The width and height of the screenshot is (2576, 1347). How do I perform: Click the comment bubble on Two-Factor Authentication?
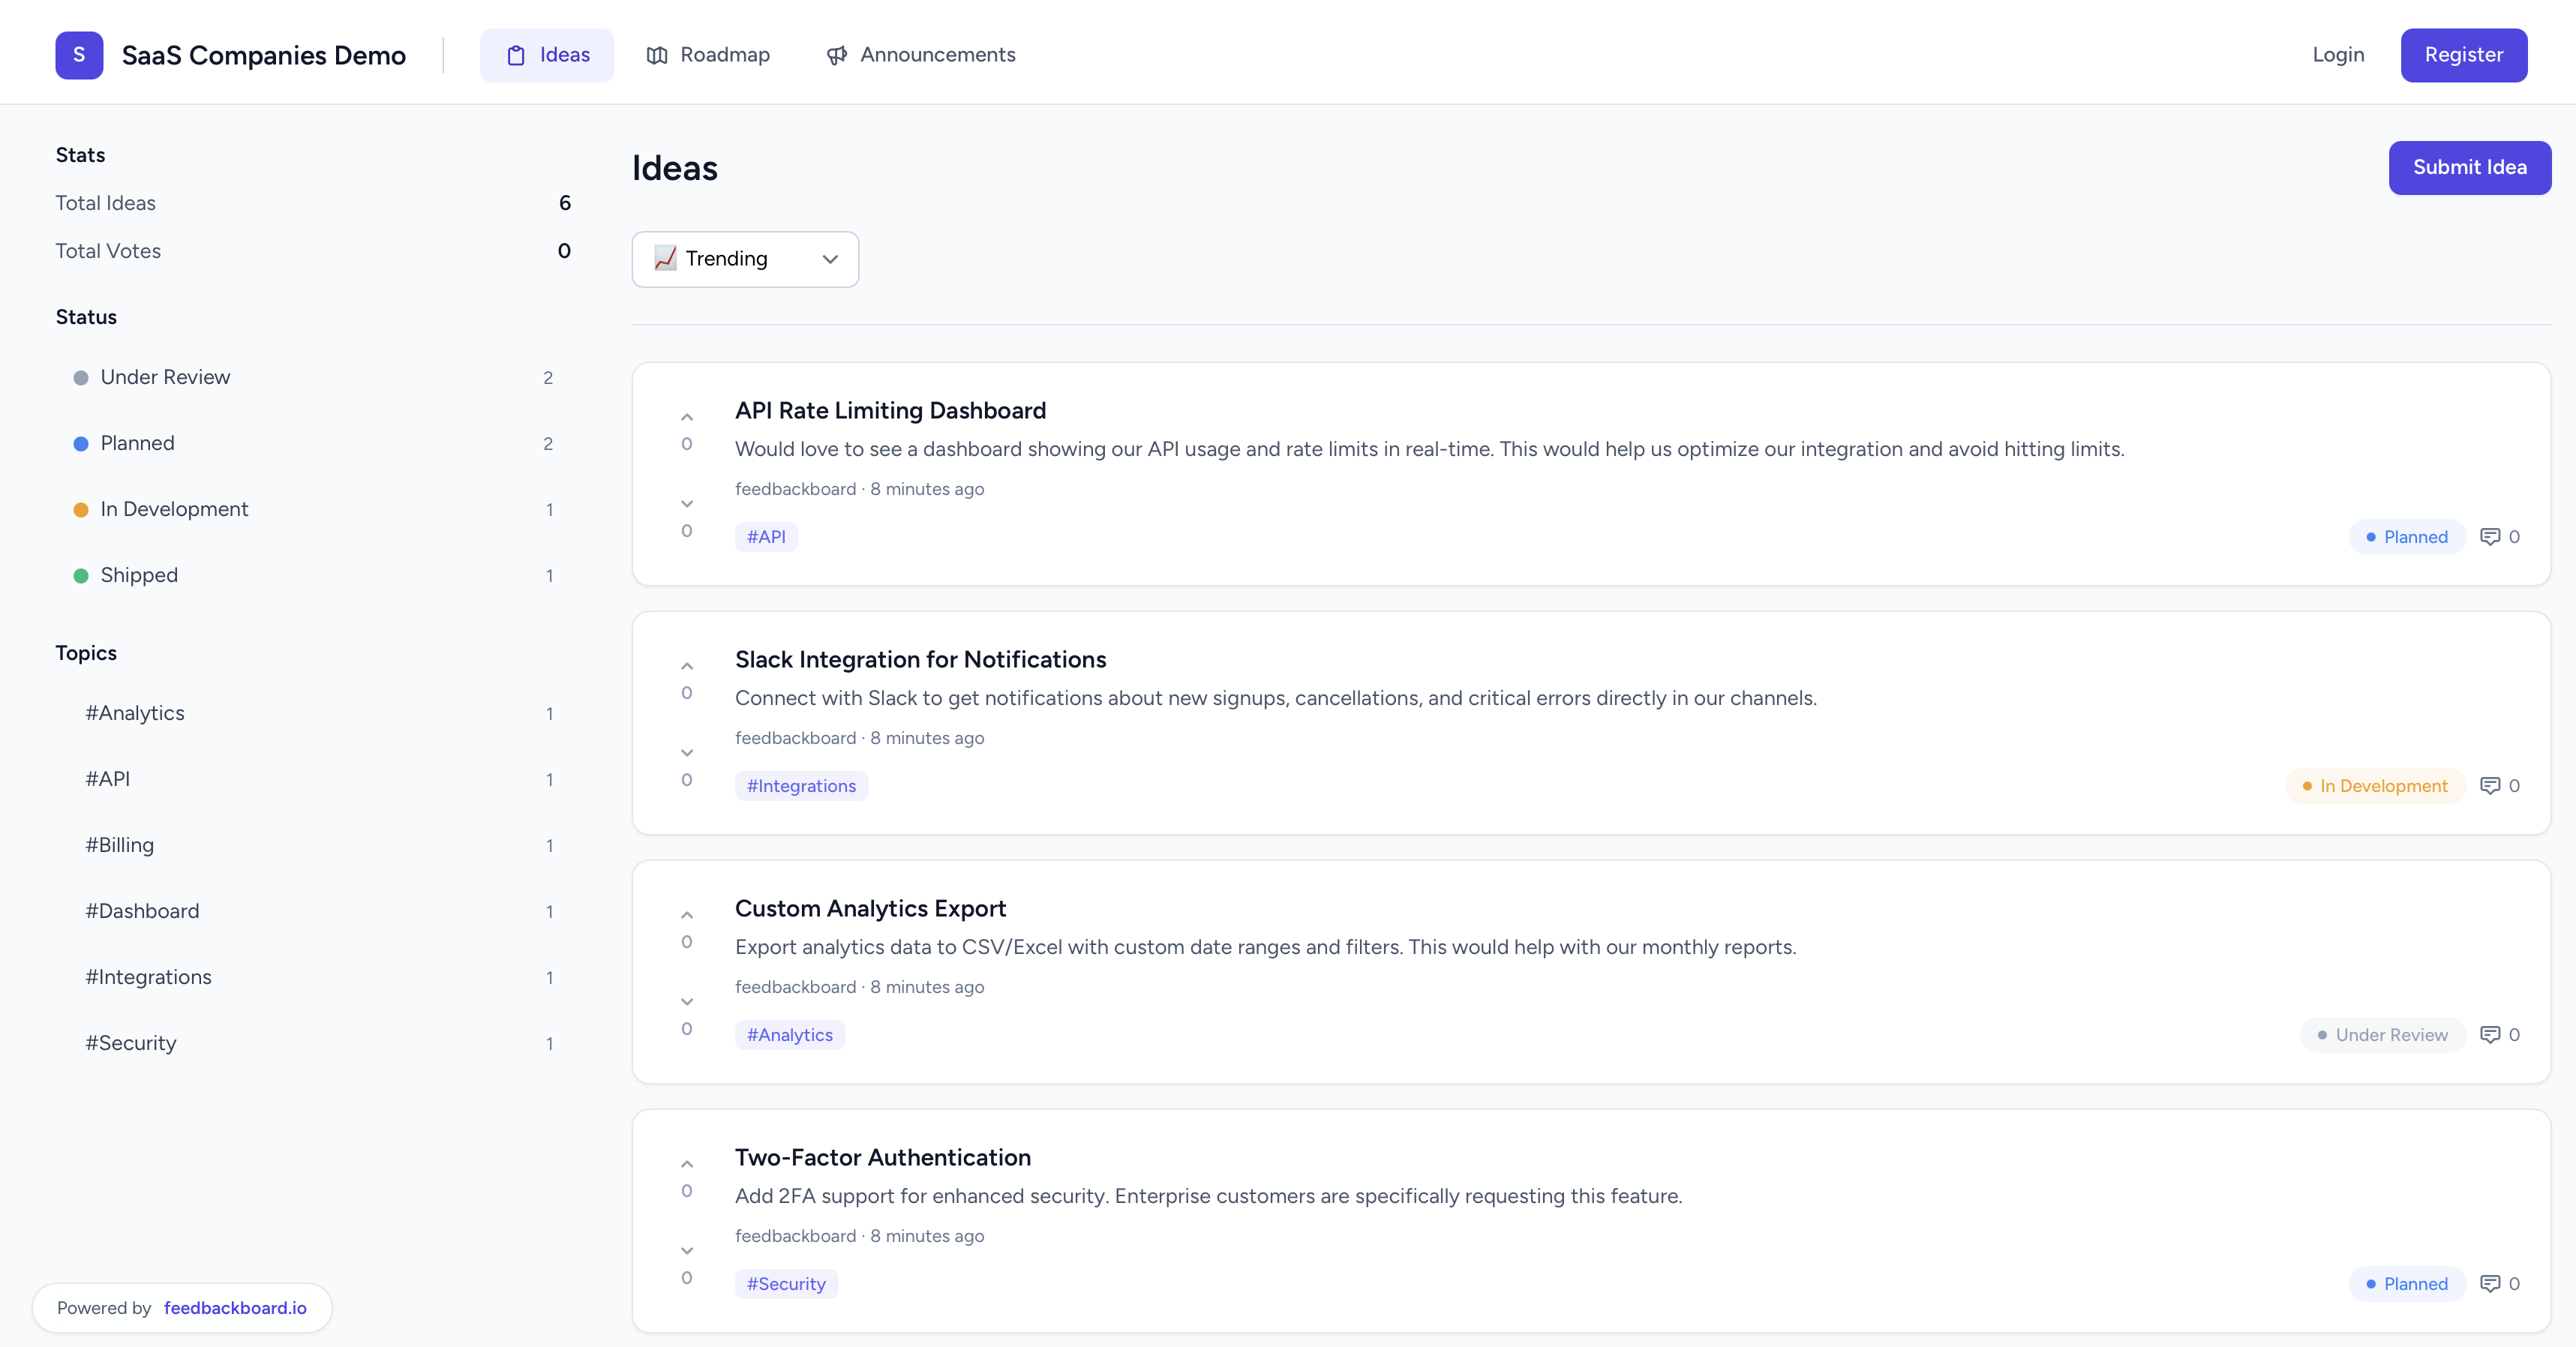[2490, 1284]
